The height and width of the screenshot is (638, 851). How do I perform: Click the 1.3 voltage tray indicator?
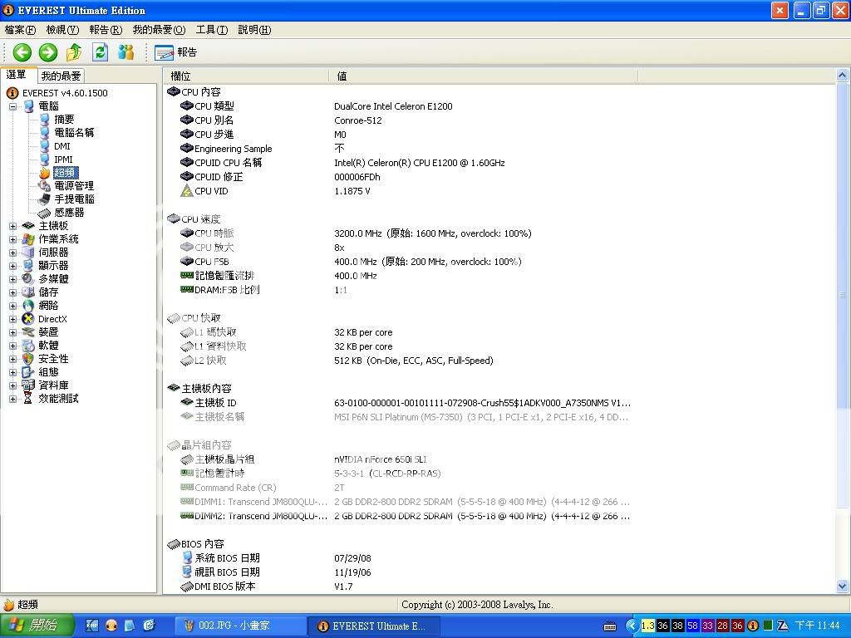click(x=647, y=626)
